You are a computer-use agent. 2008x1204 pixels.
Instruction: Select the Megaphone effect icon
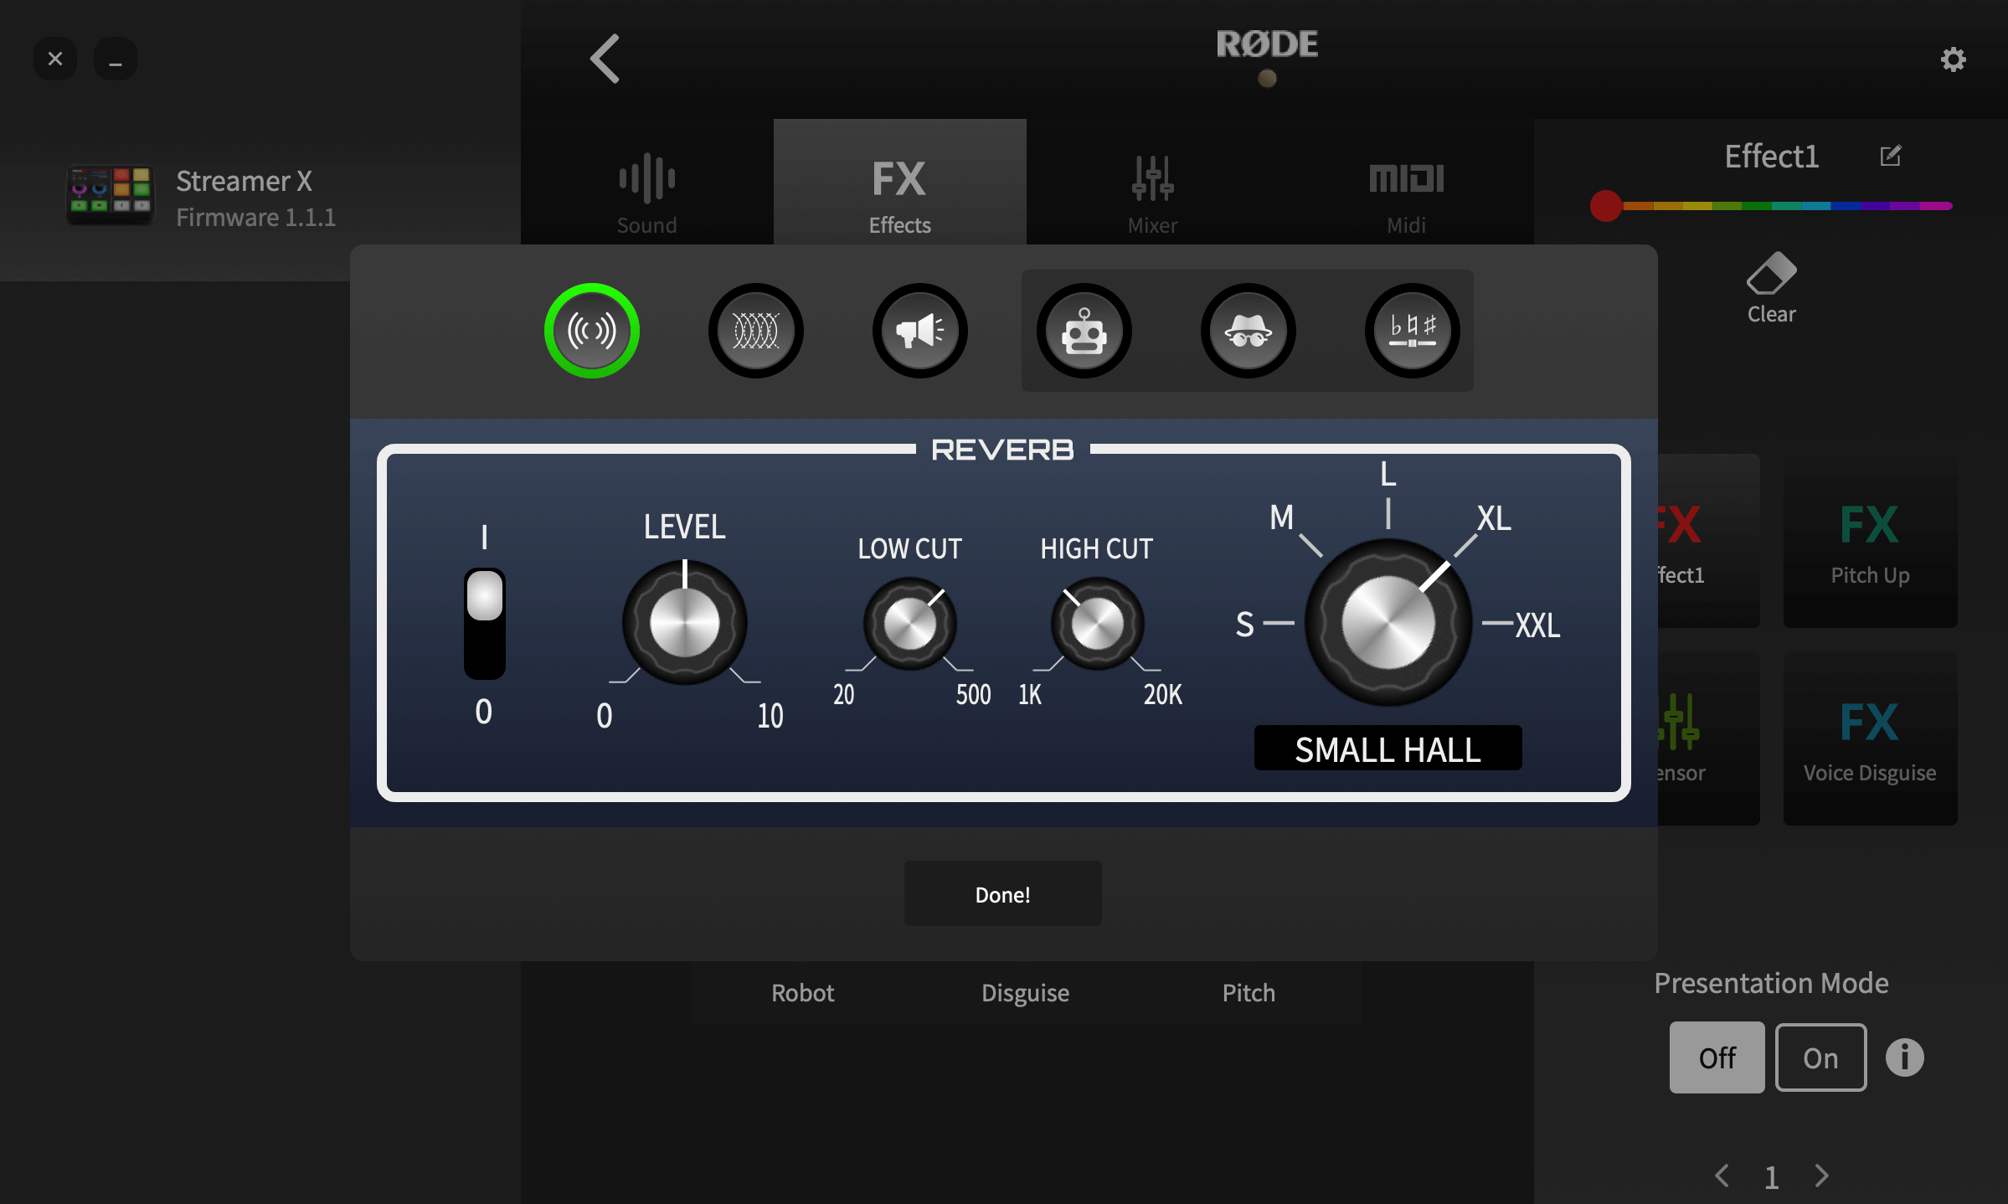[919, 330]
